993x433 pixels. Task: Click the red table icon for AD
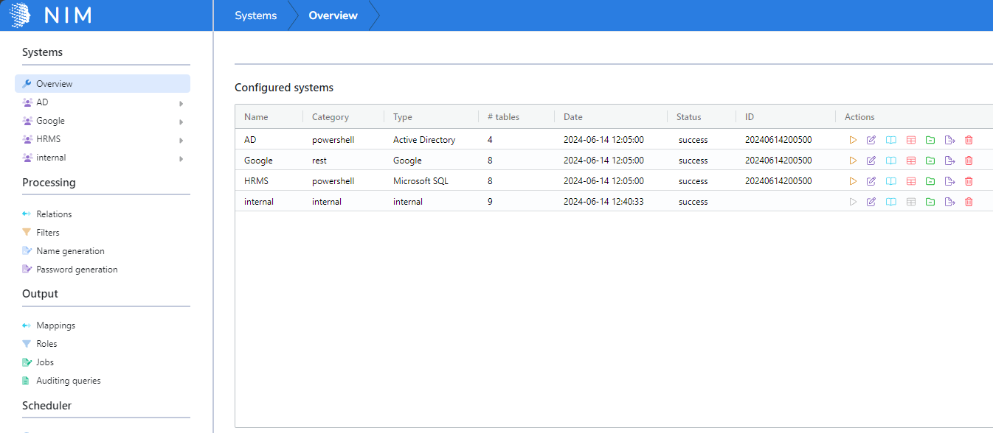pyautogui.click(x=911, y=140)
